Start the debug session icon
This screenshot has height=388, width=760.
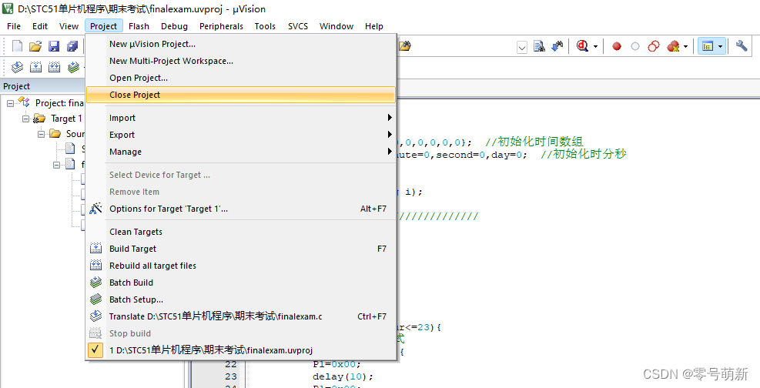(582, 46)
